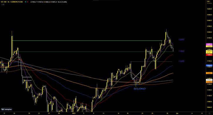Click the Şub month marker on time axis

pos(177,113)
